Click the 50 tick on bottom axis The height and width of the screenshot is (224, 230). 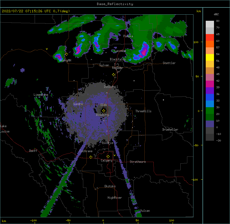pos(137,220)
